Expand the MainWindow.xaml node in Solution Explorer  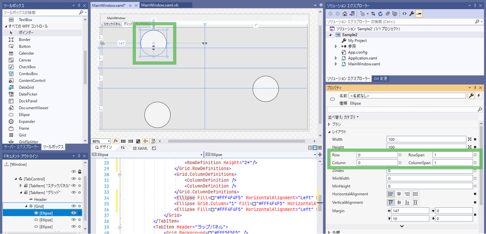tap(336, 64)
